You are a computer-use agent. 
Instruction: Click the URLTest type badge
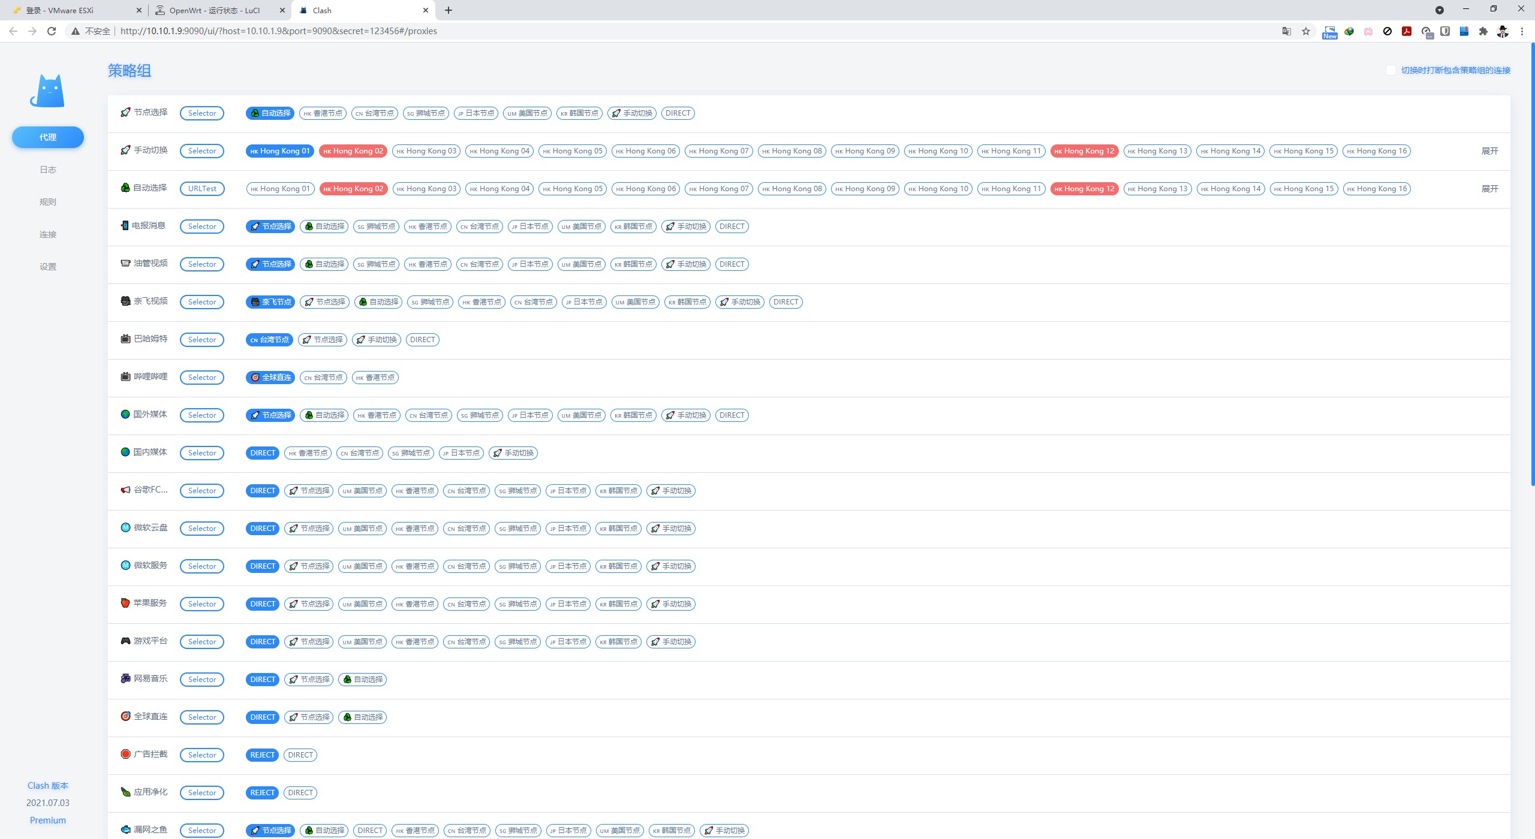(x=202, y=189)
